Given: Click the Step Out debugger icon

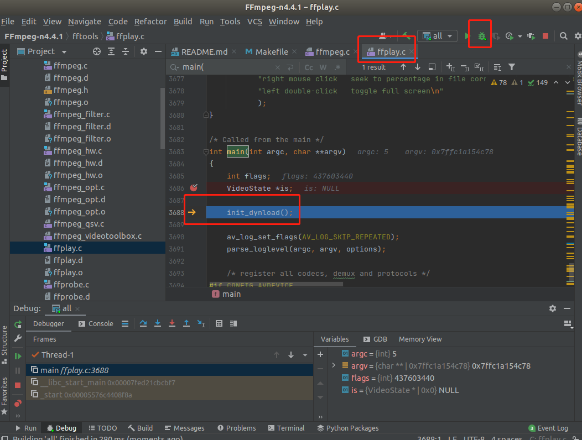Looking at the screenshot, I should coord(186,324).
